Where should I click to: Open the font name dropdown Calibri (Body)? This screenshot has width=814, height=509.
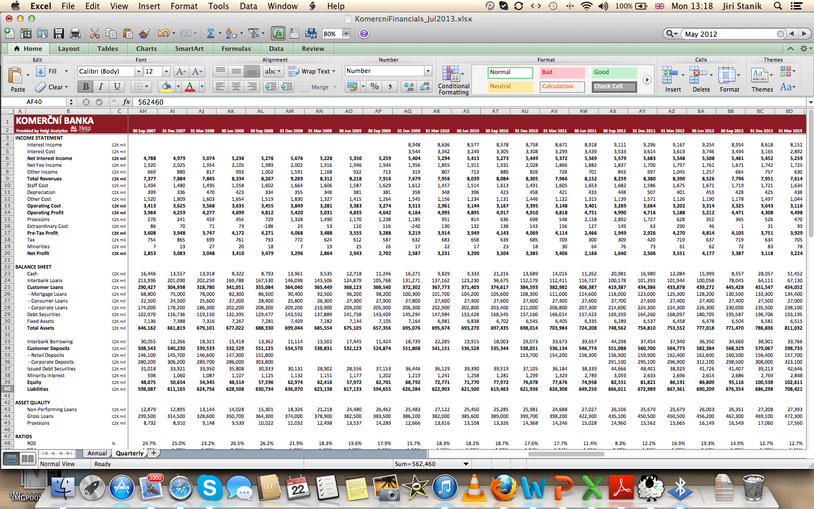pos(138,71)
